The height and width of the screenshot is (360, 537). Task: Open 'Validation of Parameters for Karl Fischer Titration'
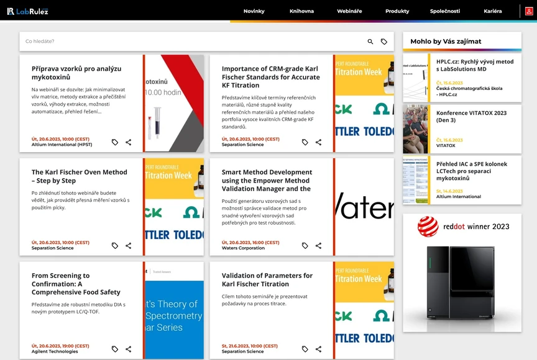pyautogui.click(x=267, y=280)
